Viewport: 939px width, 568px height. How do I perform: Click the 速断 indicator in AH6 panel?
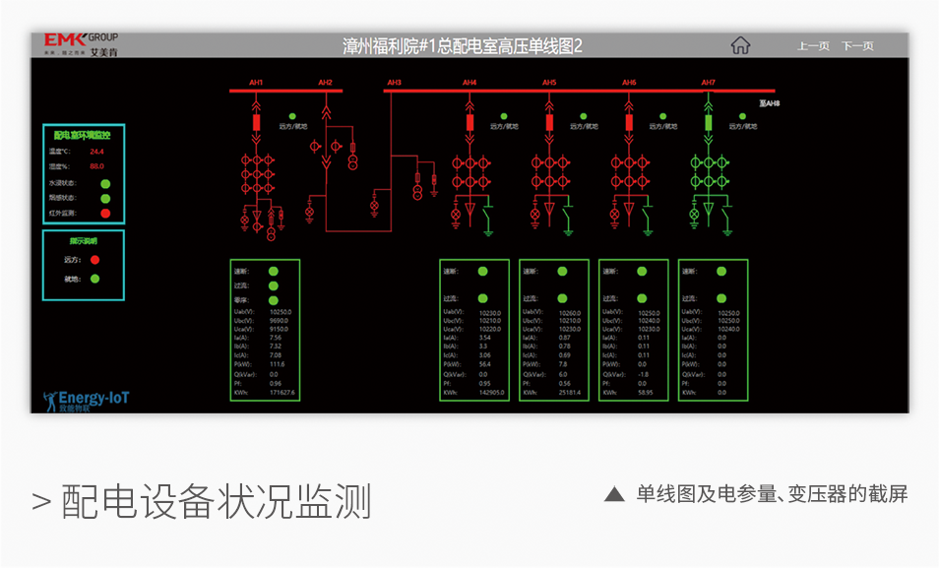pyautogui.click(x=642, y=272)
